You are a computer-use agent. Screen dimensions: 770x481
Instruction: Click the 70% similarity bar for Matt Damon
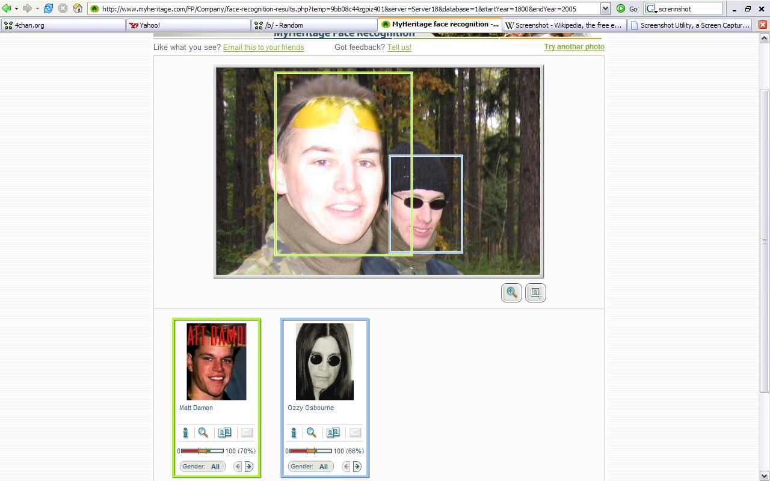(202, 451)
